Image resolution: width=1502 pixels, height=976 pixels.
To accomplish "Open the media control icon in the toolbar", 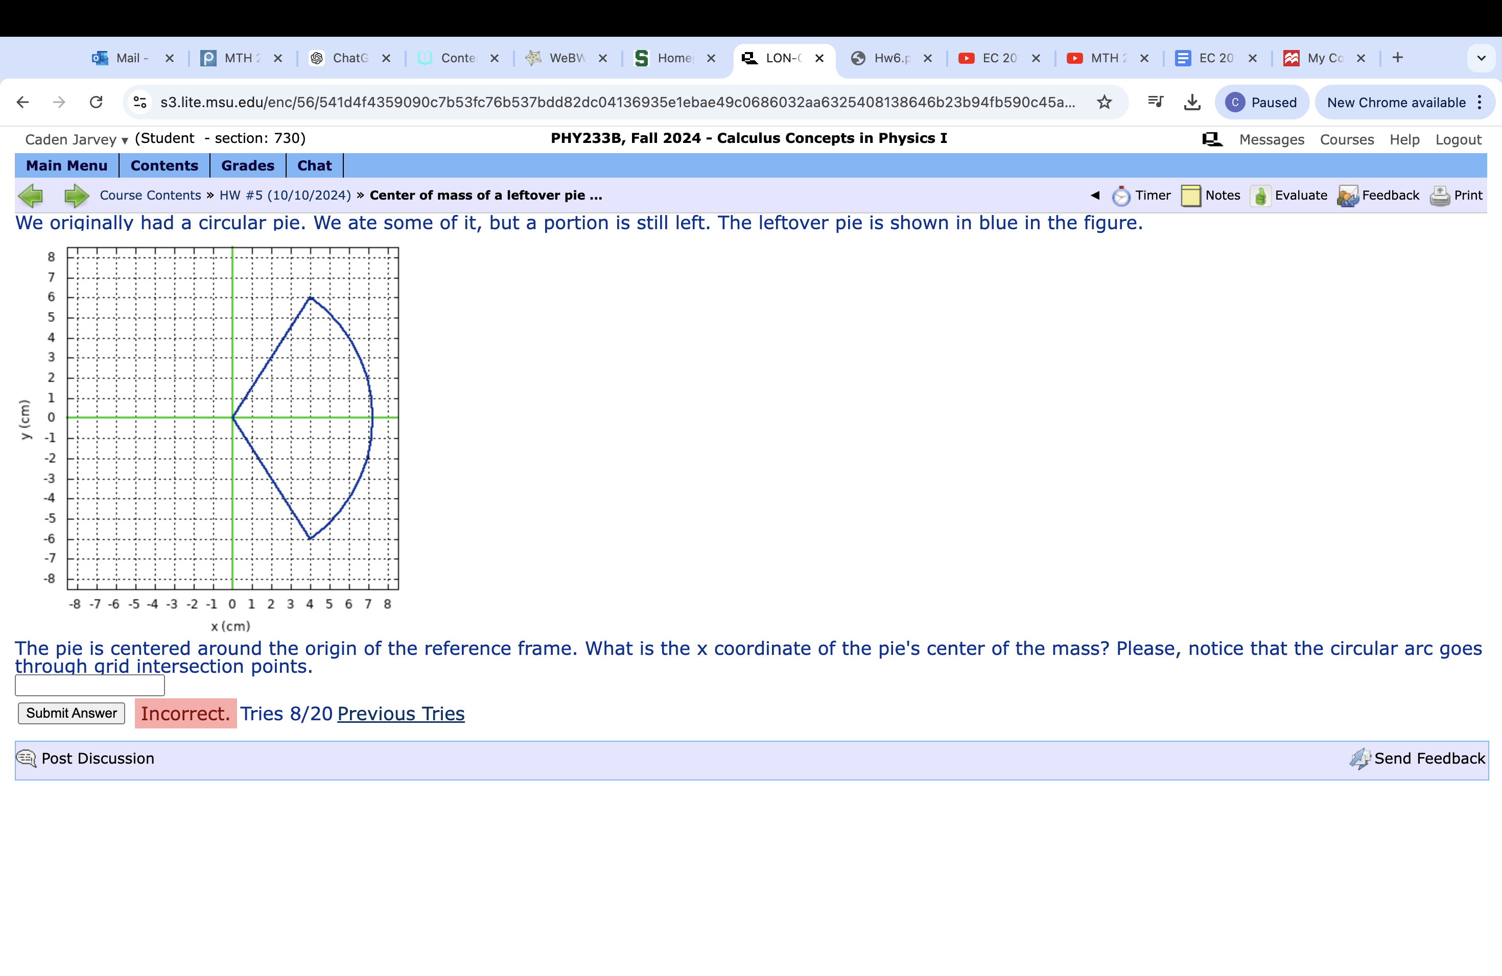I will [1156, 102].
